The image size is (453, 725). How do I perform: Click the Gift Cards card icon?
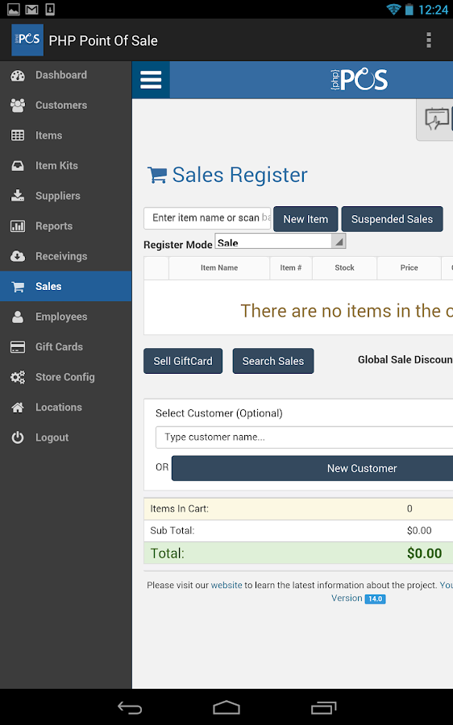pyautogui.click(x=18, y=346)
